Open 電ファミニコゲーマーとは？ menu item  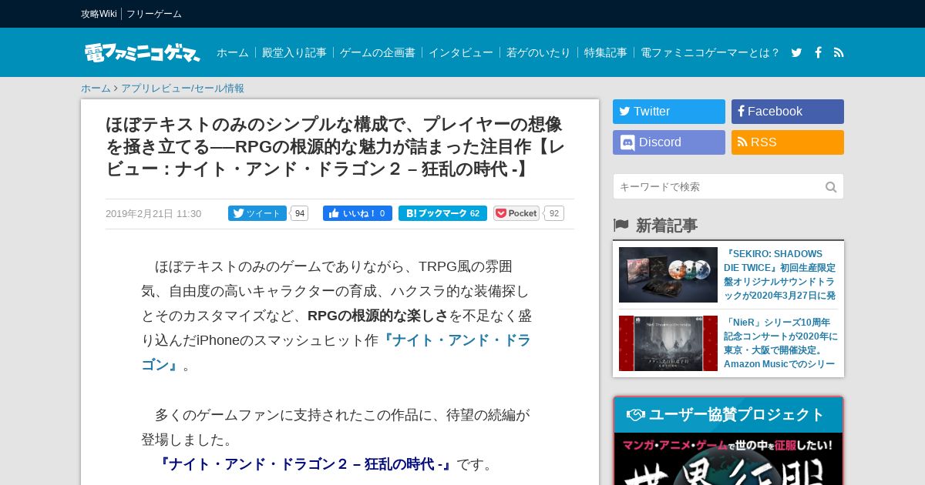click(710, 52)
